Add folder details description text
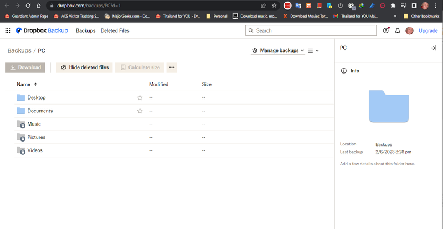 [x=377, y=164]
